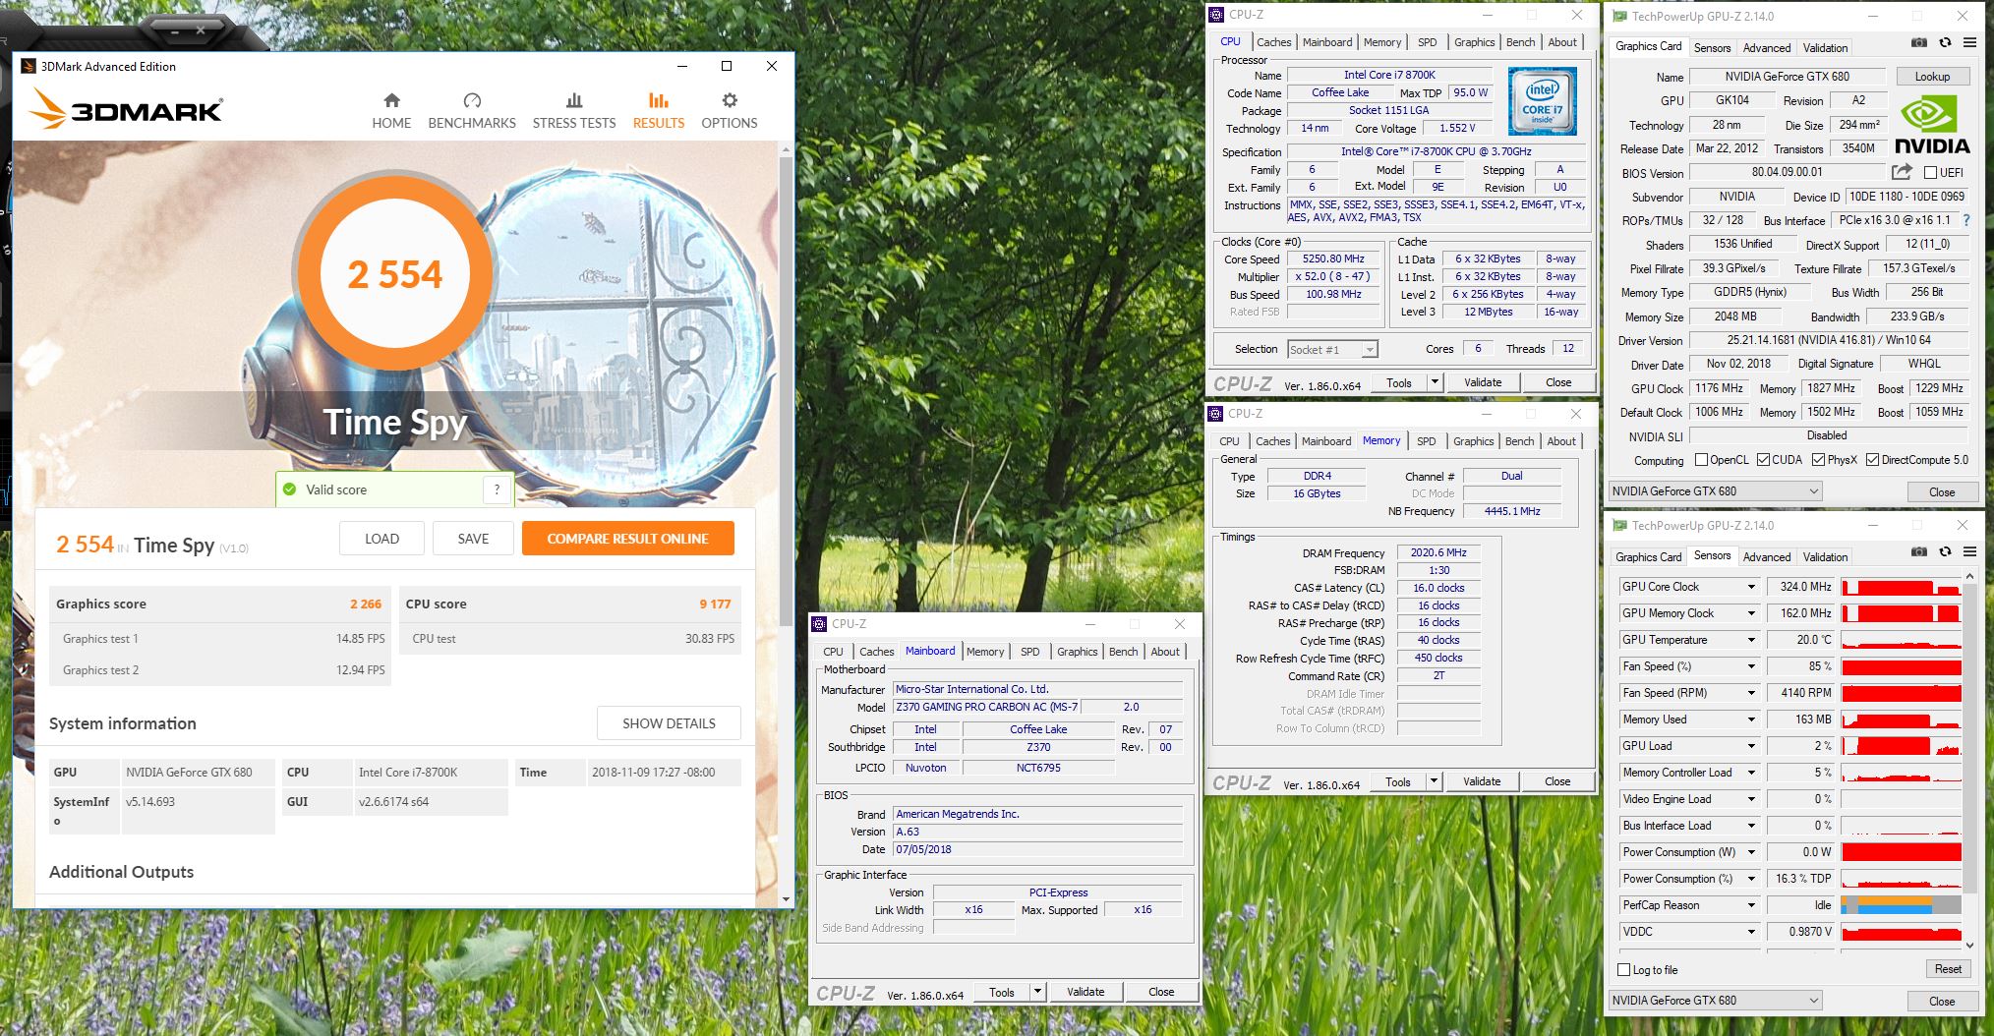The image size is (1994, 1036).
Task: Enable the Log to file checkbox
Action: coord(1624,970)
